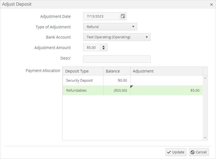Focus the Descr text field

pyautogui.click(x=117, y=59)
